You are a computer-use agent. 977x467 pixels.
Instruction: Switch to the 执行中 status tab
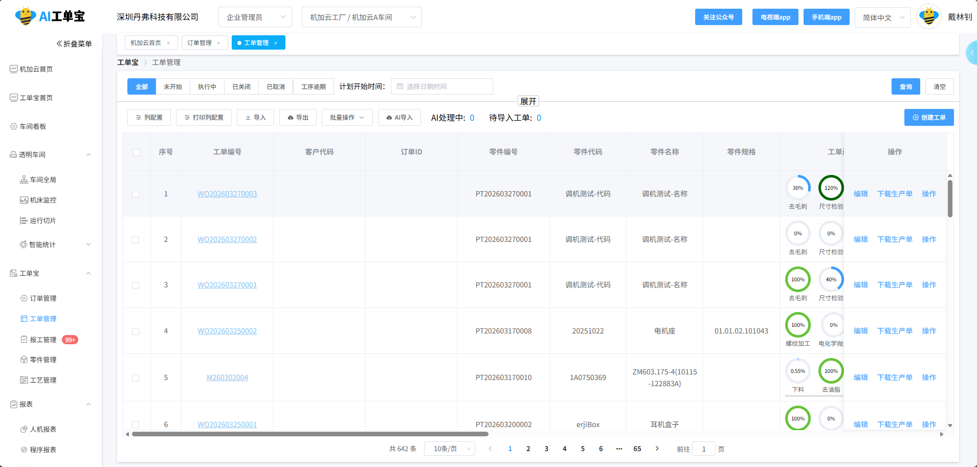tap(207, 87)
